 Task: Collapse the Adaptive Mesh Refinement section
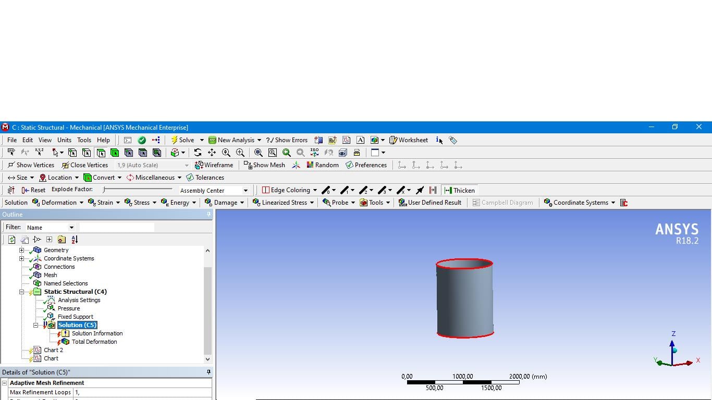[5, 383]
